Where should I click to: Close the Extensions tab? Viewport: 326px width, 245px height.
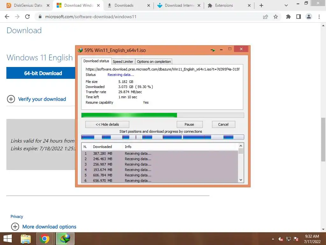(x=249, y=5)
